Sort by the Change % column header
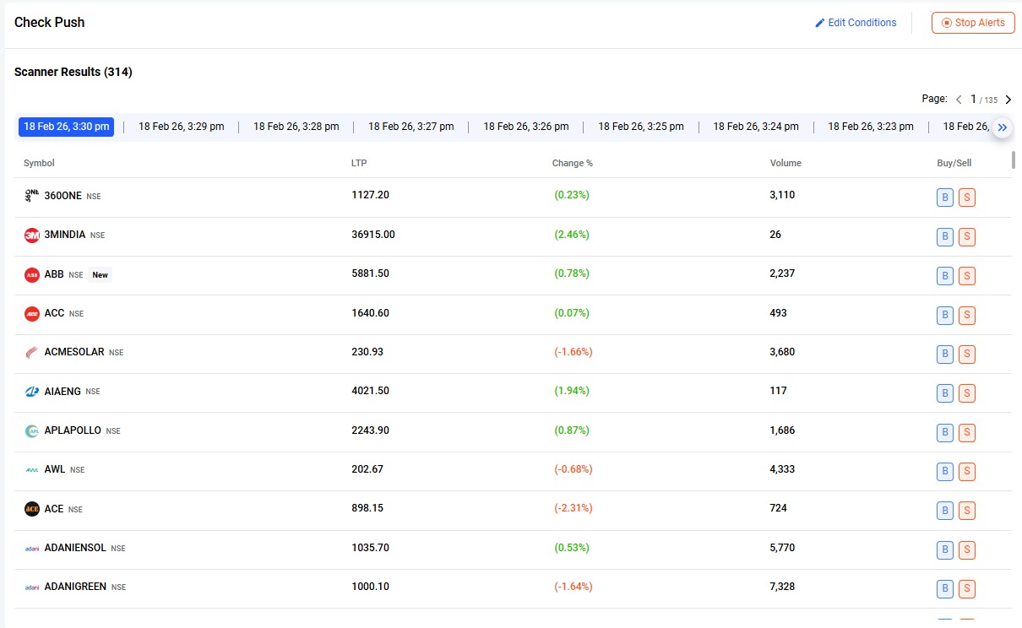 572,163
